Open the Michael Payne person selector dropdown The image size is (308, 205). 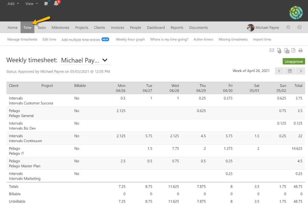coord(86,60)
